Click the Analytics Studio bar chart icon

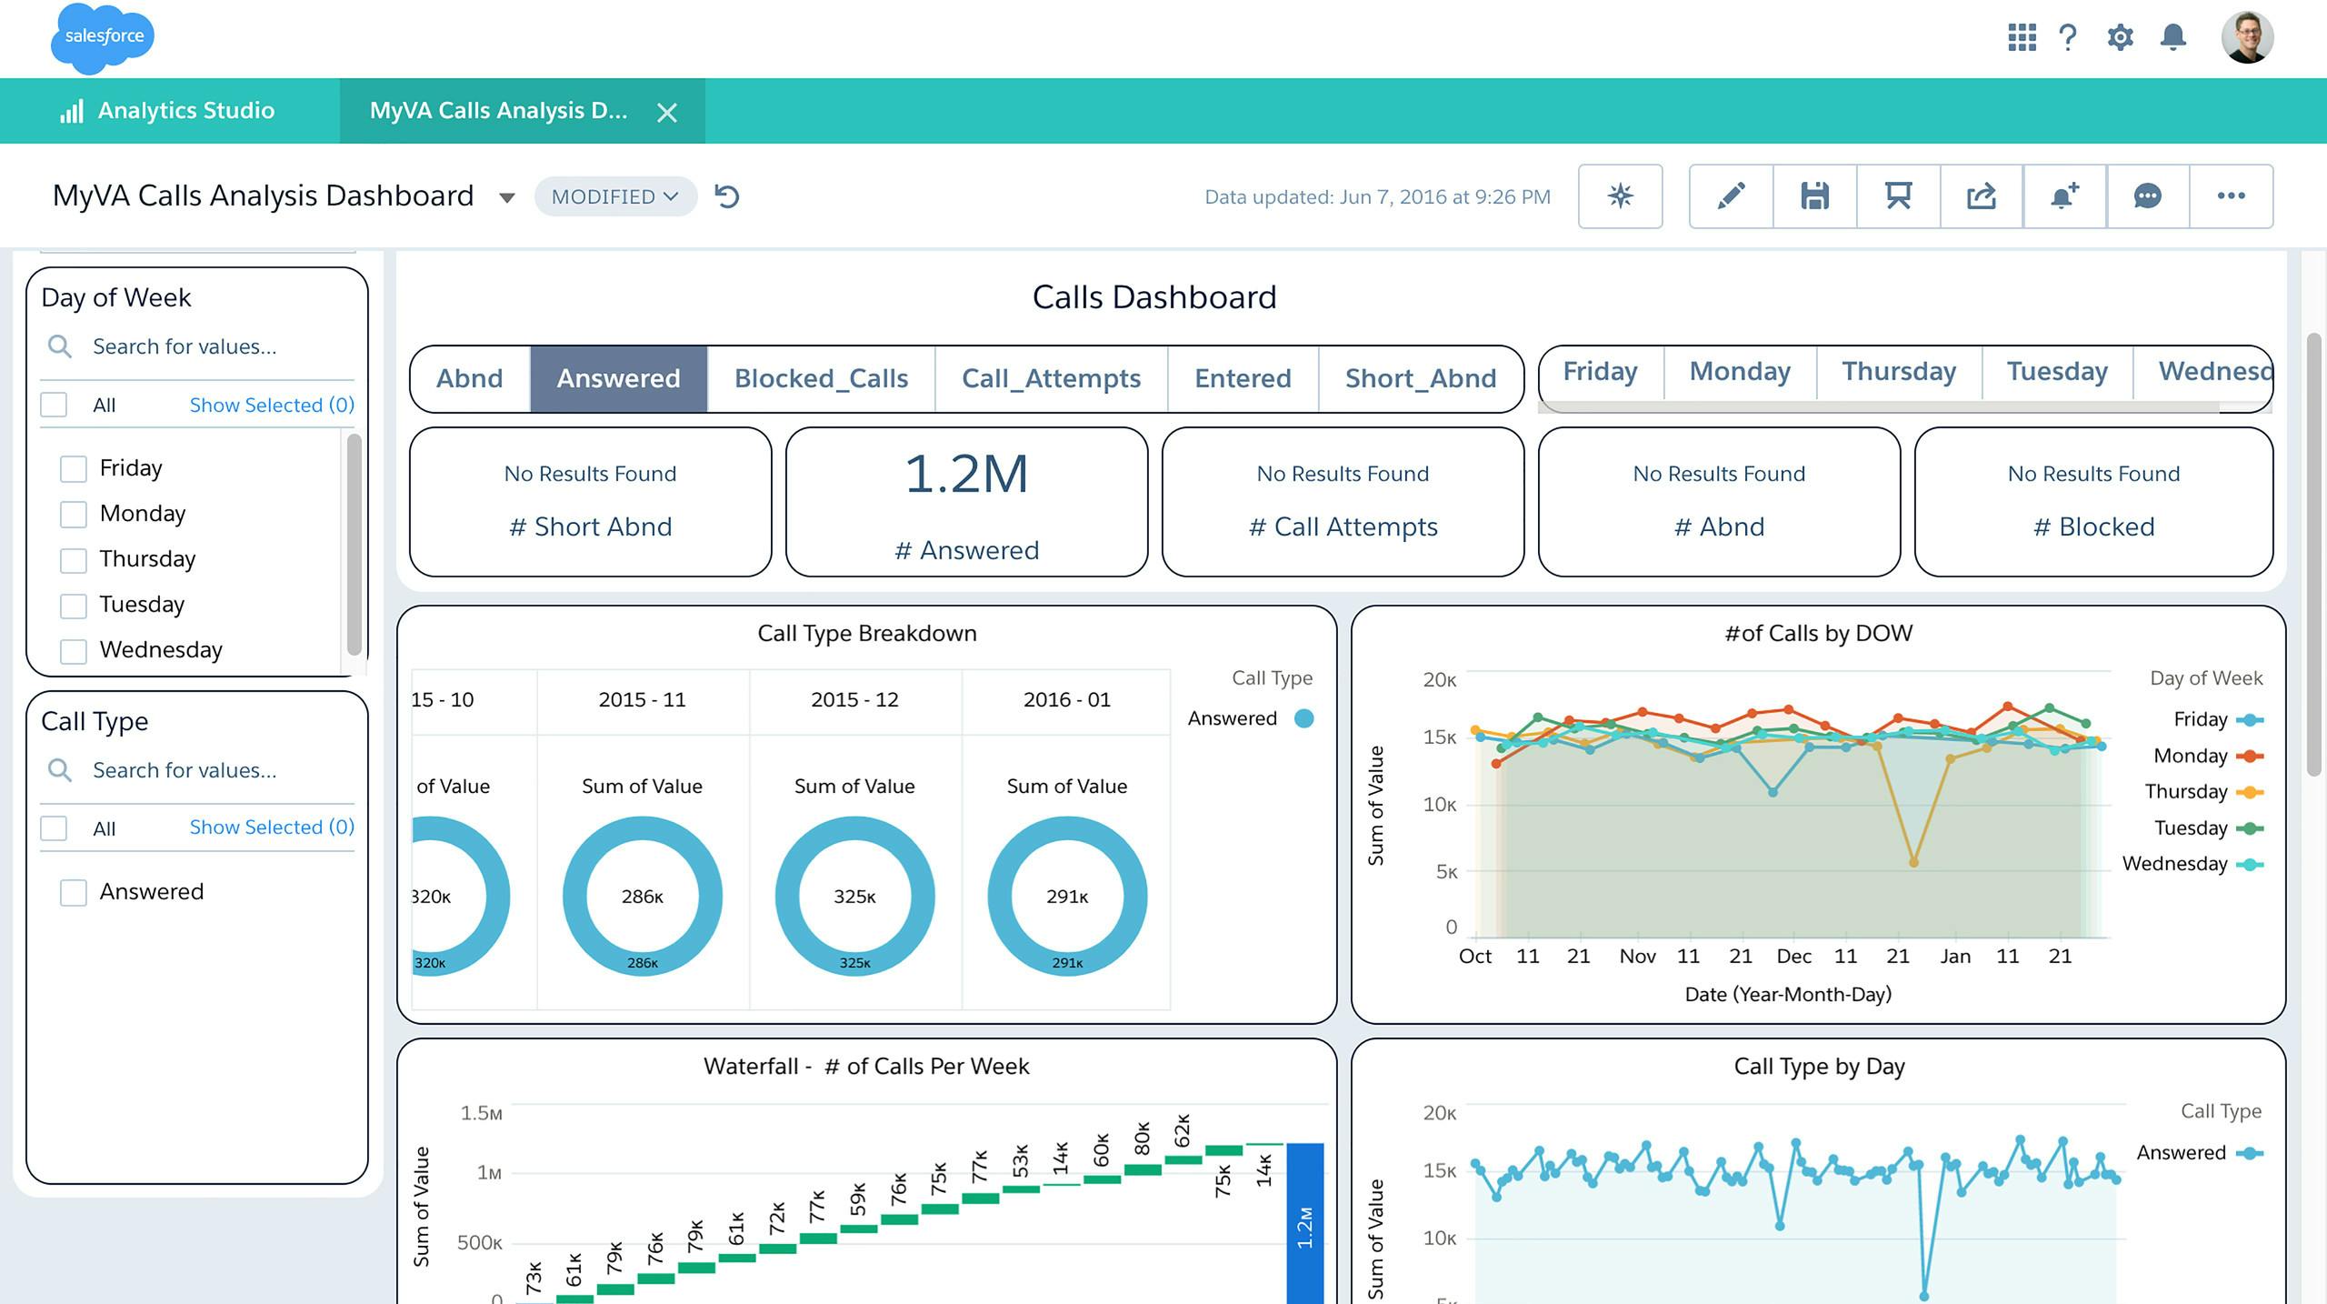(72, 111)
